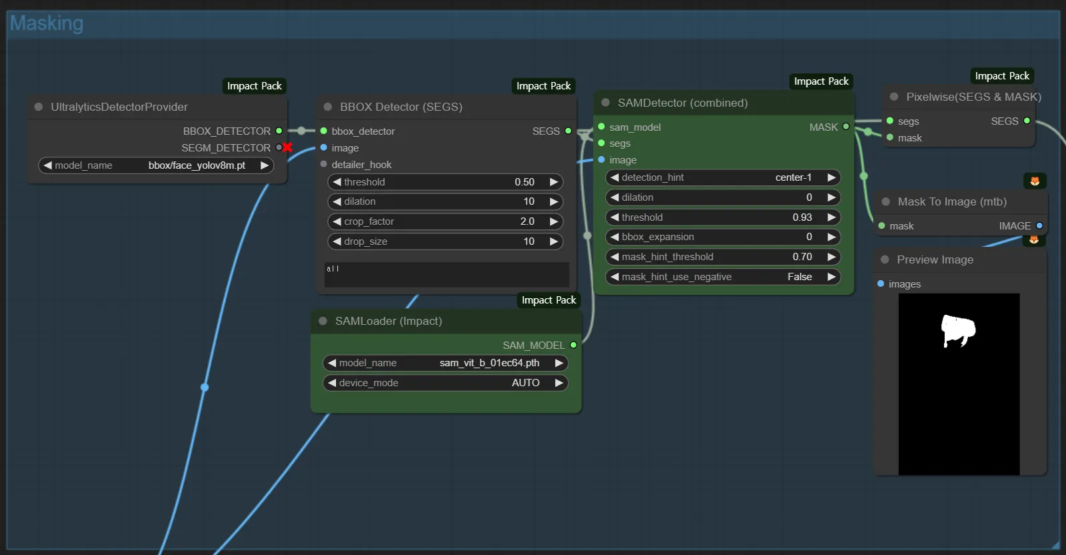Click the Impact Pack badge on UltralyticsDetectorProvider

255,86
